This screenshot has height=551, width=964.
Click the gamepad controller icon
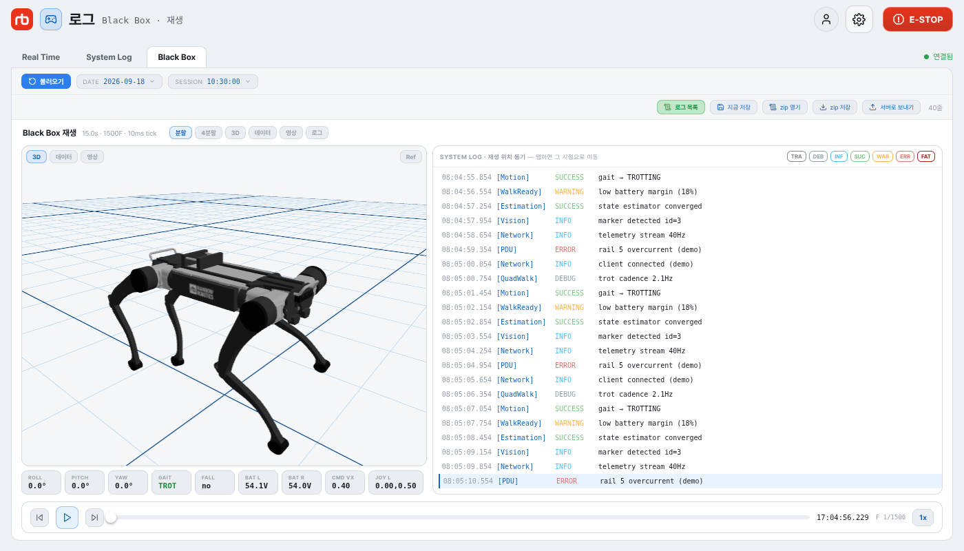[x=51, y=19]
